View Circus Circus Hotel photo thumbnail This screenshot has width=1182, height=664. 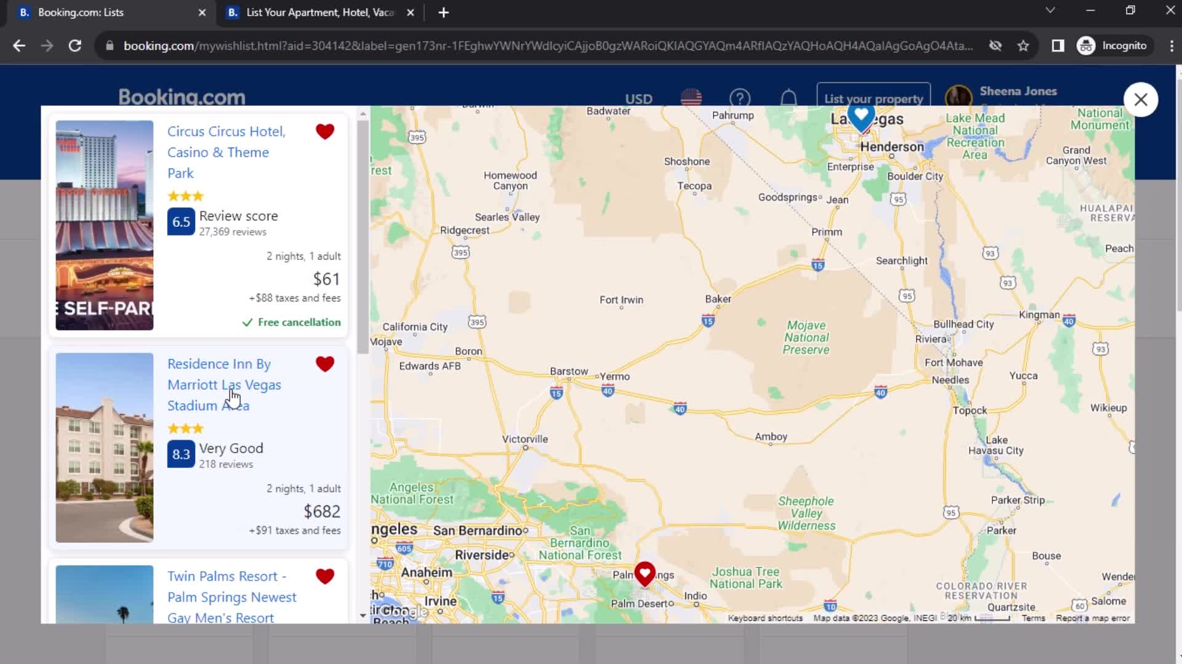pyautogui.click(x=105, y=225)
